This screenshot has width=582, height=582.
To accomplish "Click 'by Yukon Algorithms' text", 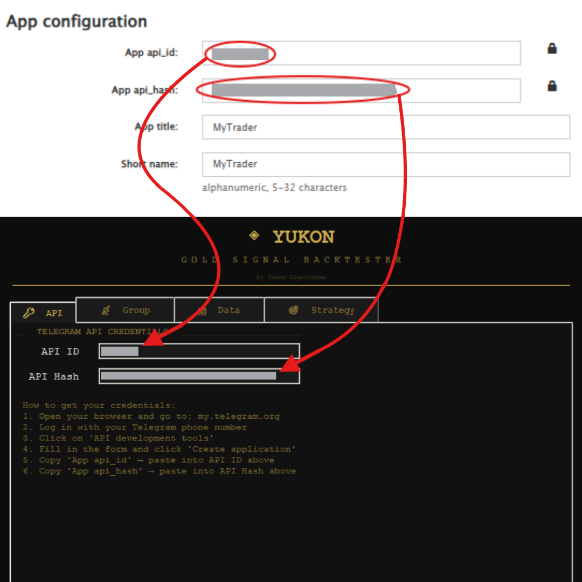I will (x=291, y=278).
